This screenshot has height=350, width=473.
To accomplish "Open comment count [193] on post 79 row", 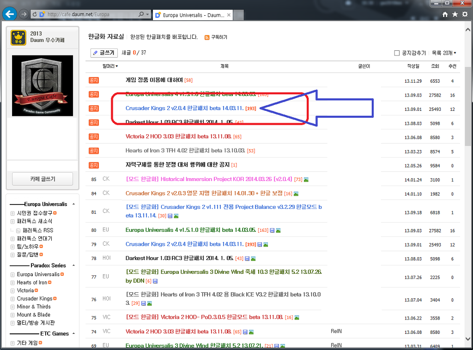I will 251,244.
